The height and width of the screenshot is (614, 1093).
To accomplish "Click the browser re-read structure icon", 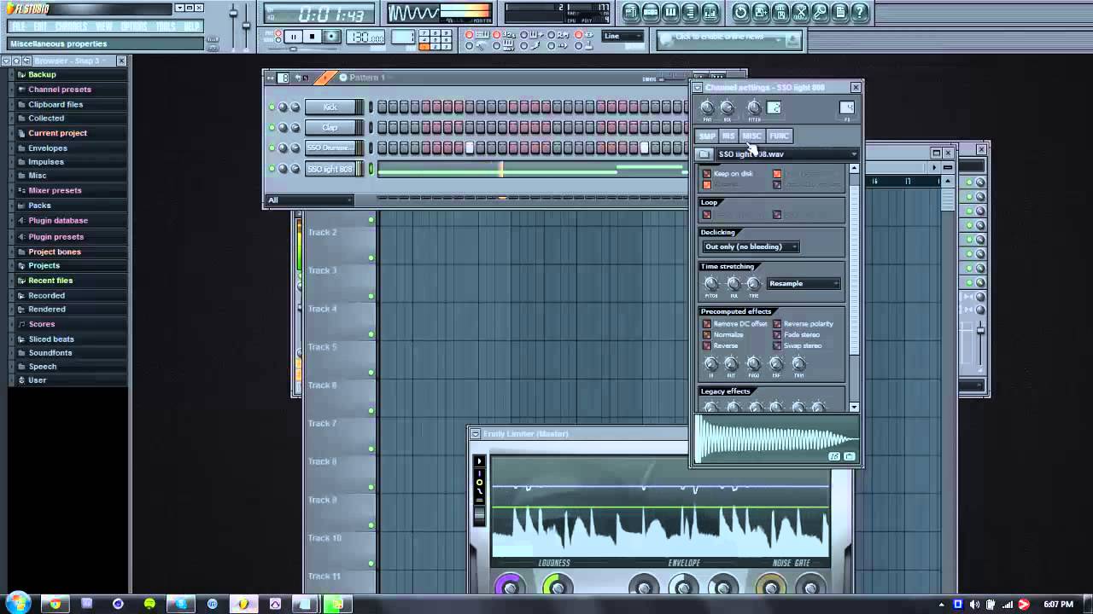I will click(26, 61).
